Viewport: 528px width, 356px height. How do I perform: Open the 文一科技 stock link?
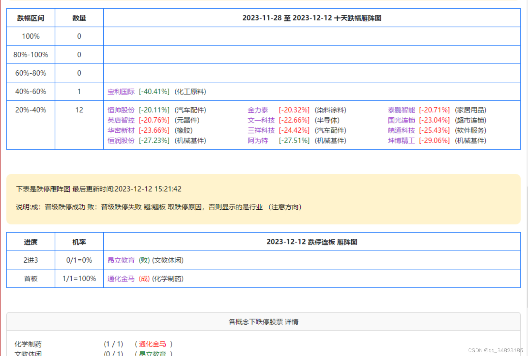[261, 120]
